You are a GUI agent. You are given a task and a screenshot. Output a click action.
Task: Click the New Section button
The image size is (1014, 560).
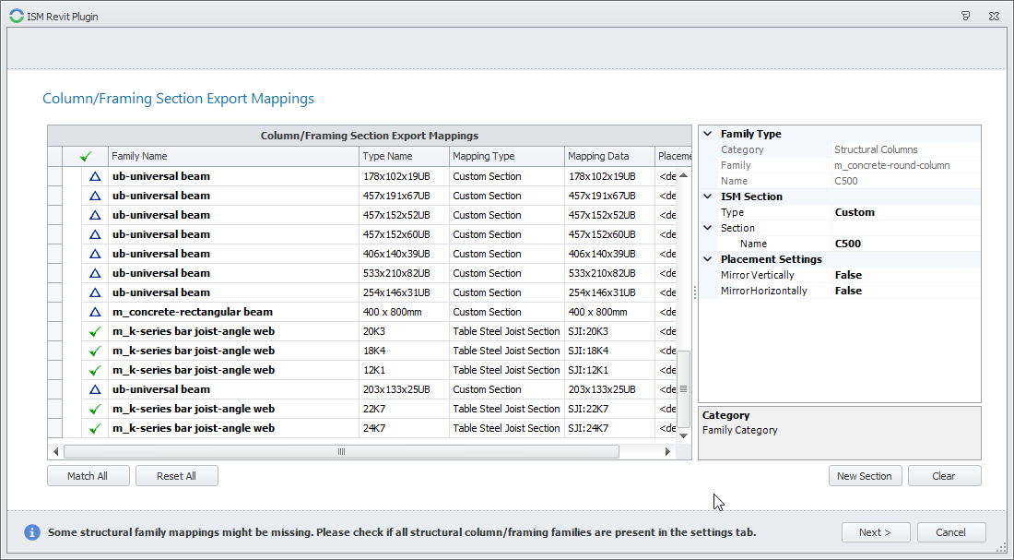864,476
